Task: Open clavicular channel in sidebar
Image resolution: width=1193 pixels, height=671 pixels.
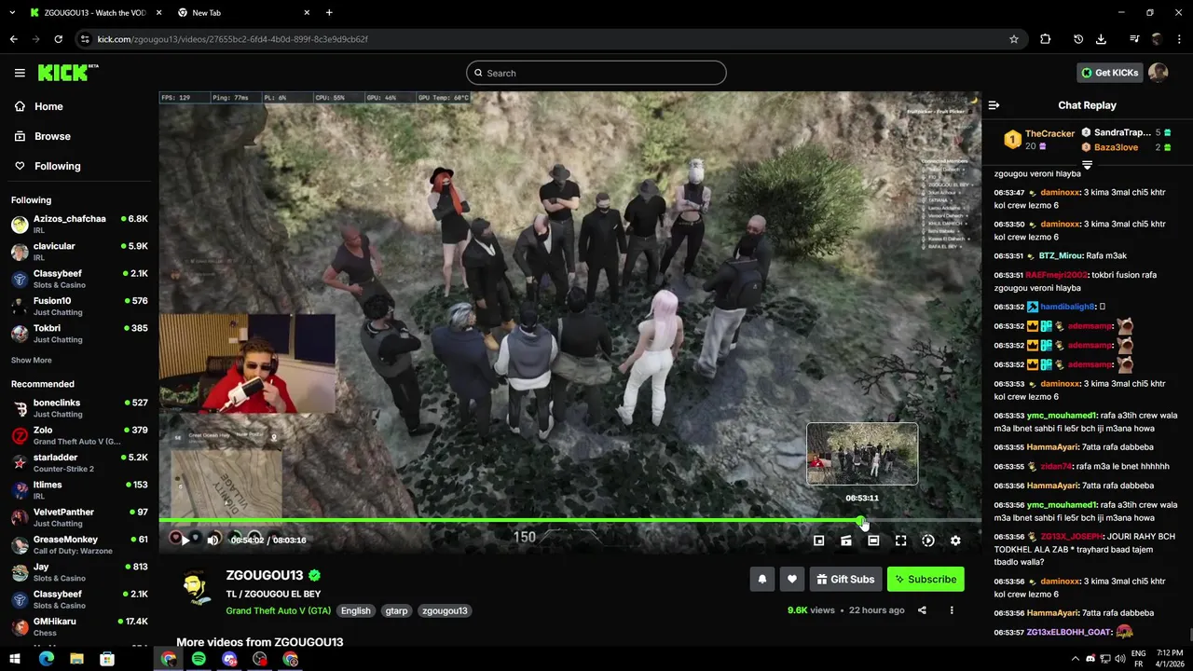Action: coord(79,252)
